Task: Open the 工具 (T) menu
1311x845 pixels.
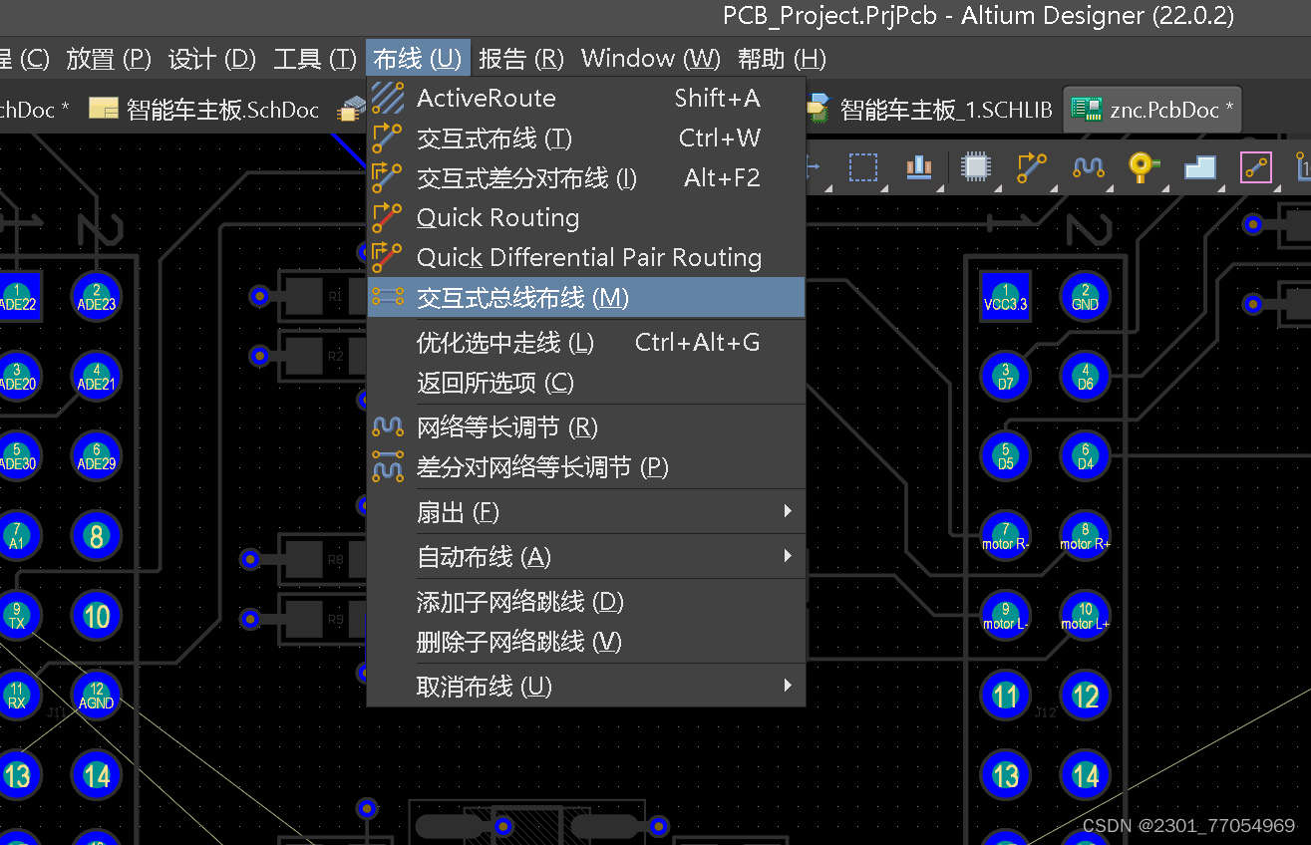Action: [315, 59]
